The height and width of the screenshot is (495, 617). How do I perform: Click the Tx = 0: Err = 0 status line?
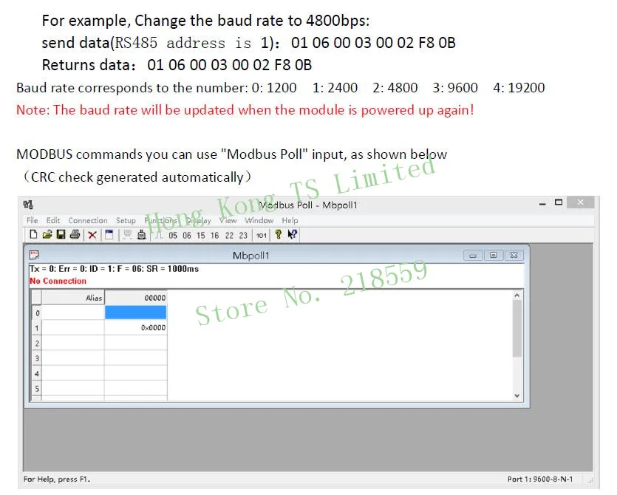[x=114, y=269]
